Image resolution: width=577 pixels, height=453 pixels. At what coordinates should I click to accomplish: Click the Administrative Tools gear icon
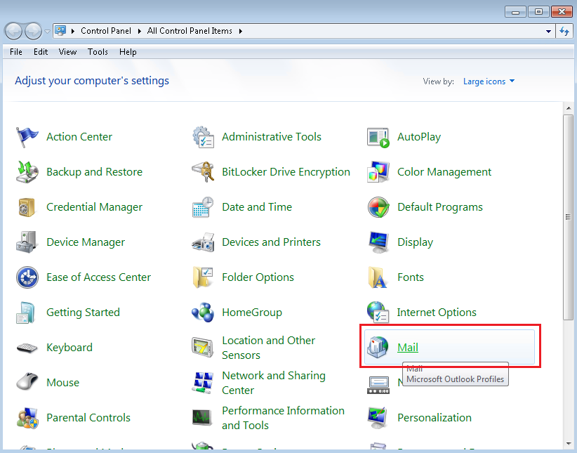pyautogui.click(x=203, y=137)
